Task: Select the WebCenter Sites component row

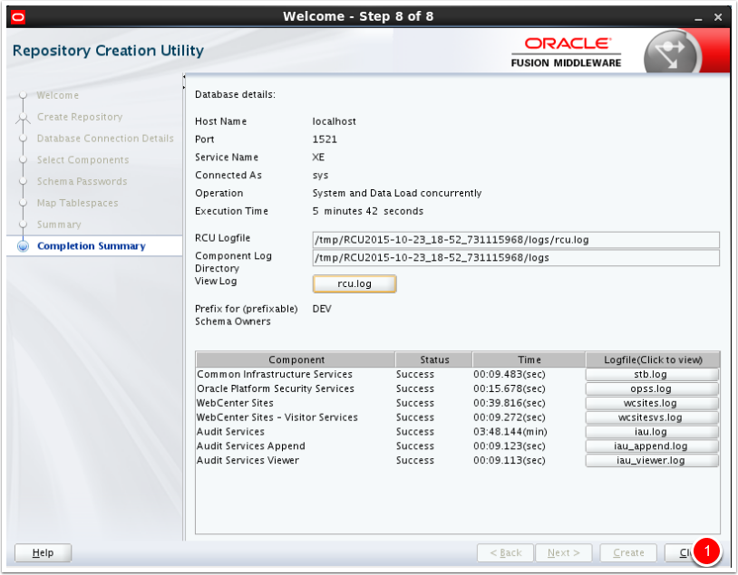Action: (x=236, y=403)
